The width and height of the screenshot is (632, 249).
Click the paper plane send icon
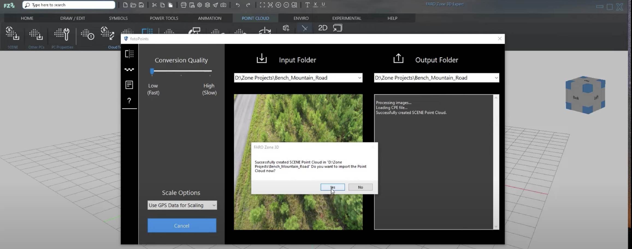[x=215, y=5]
